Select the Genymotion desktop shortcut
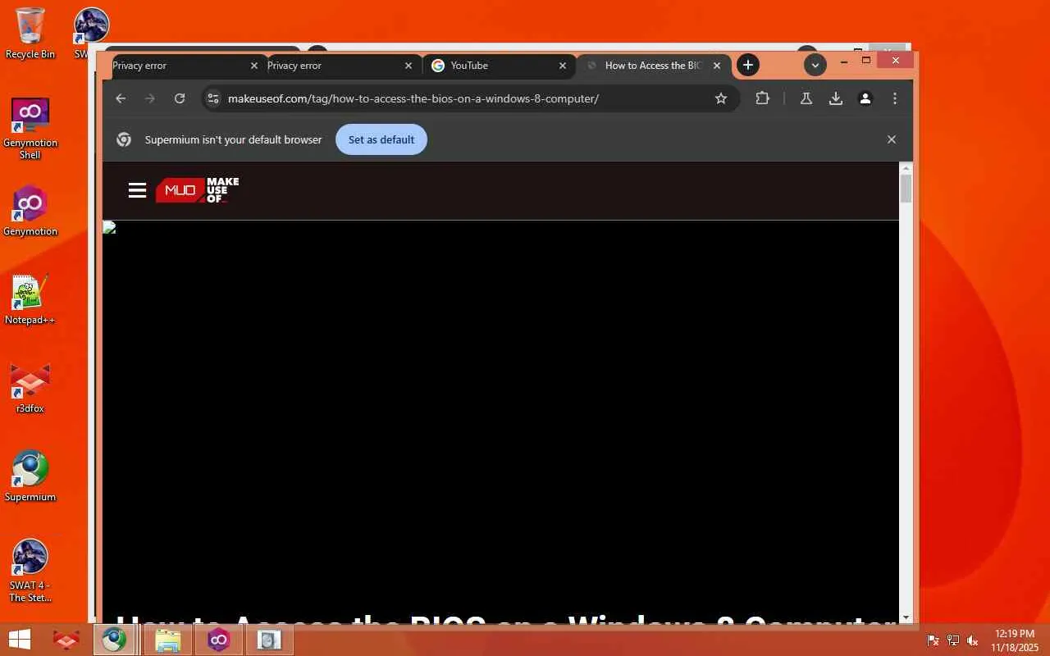The image size is (1050, 656). click(x=30, y=212)
